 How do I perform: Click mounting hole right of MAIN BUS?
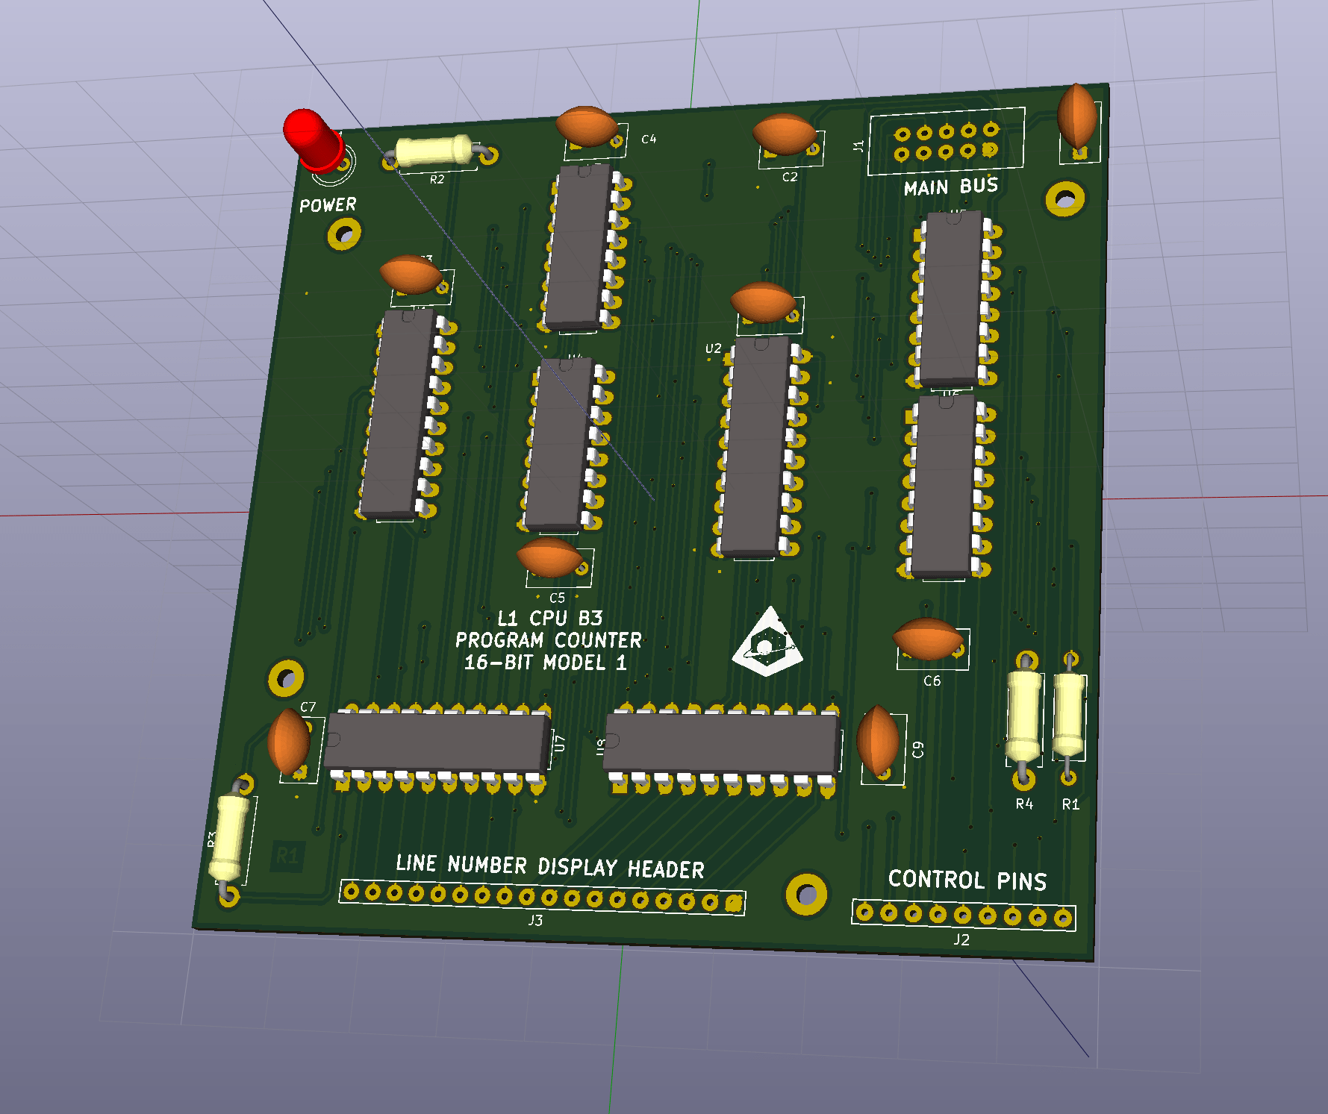pos(1065,199)
